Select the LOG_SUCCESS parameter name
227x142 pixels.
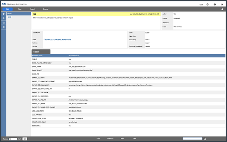click(x=37, y=115)
